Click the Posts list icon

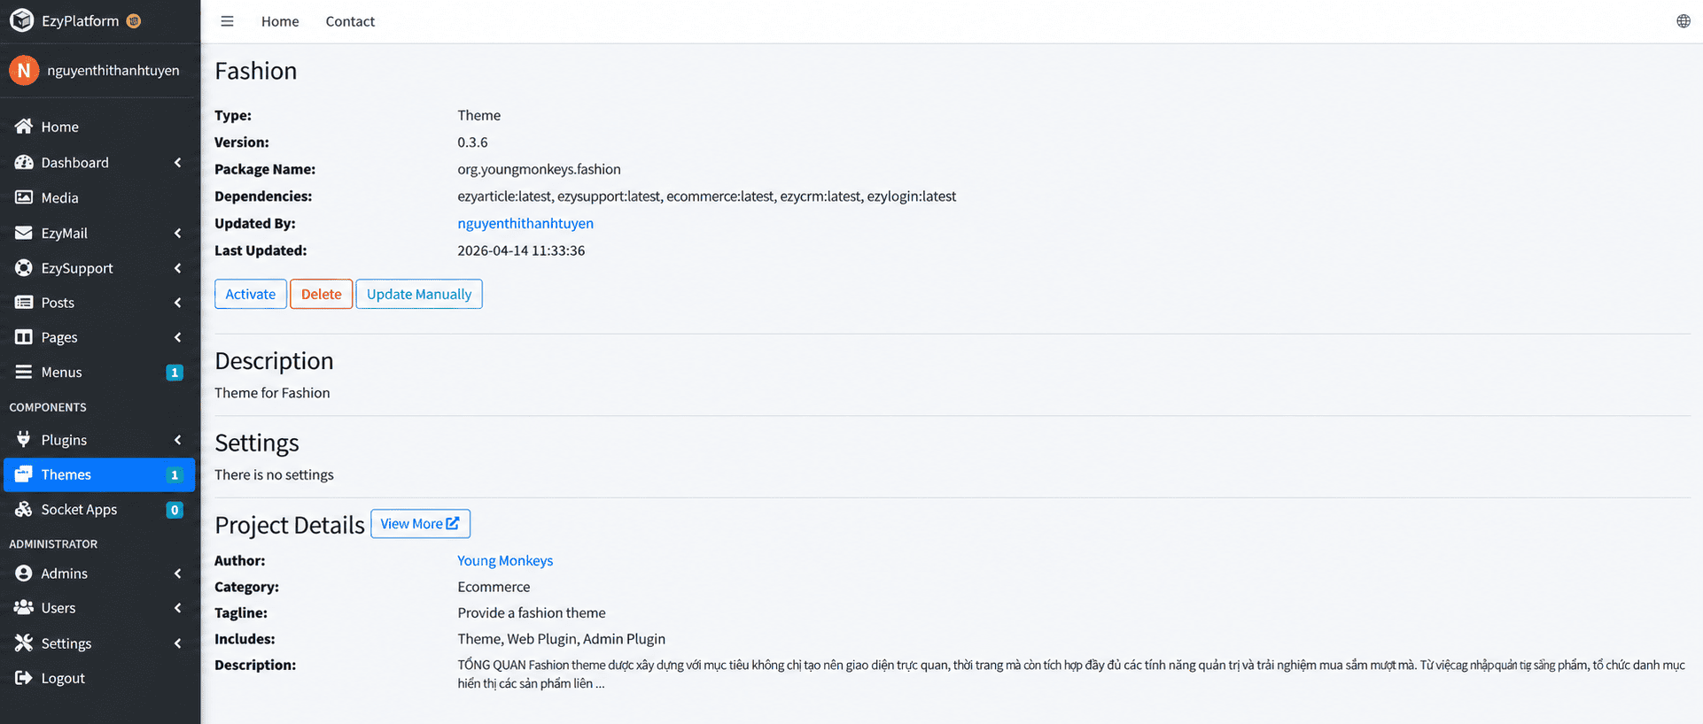[24, 302]
